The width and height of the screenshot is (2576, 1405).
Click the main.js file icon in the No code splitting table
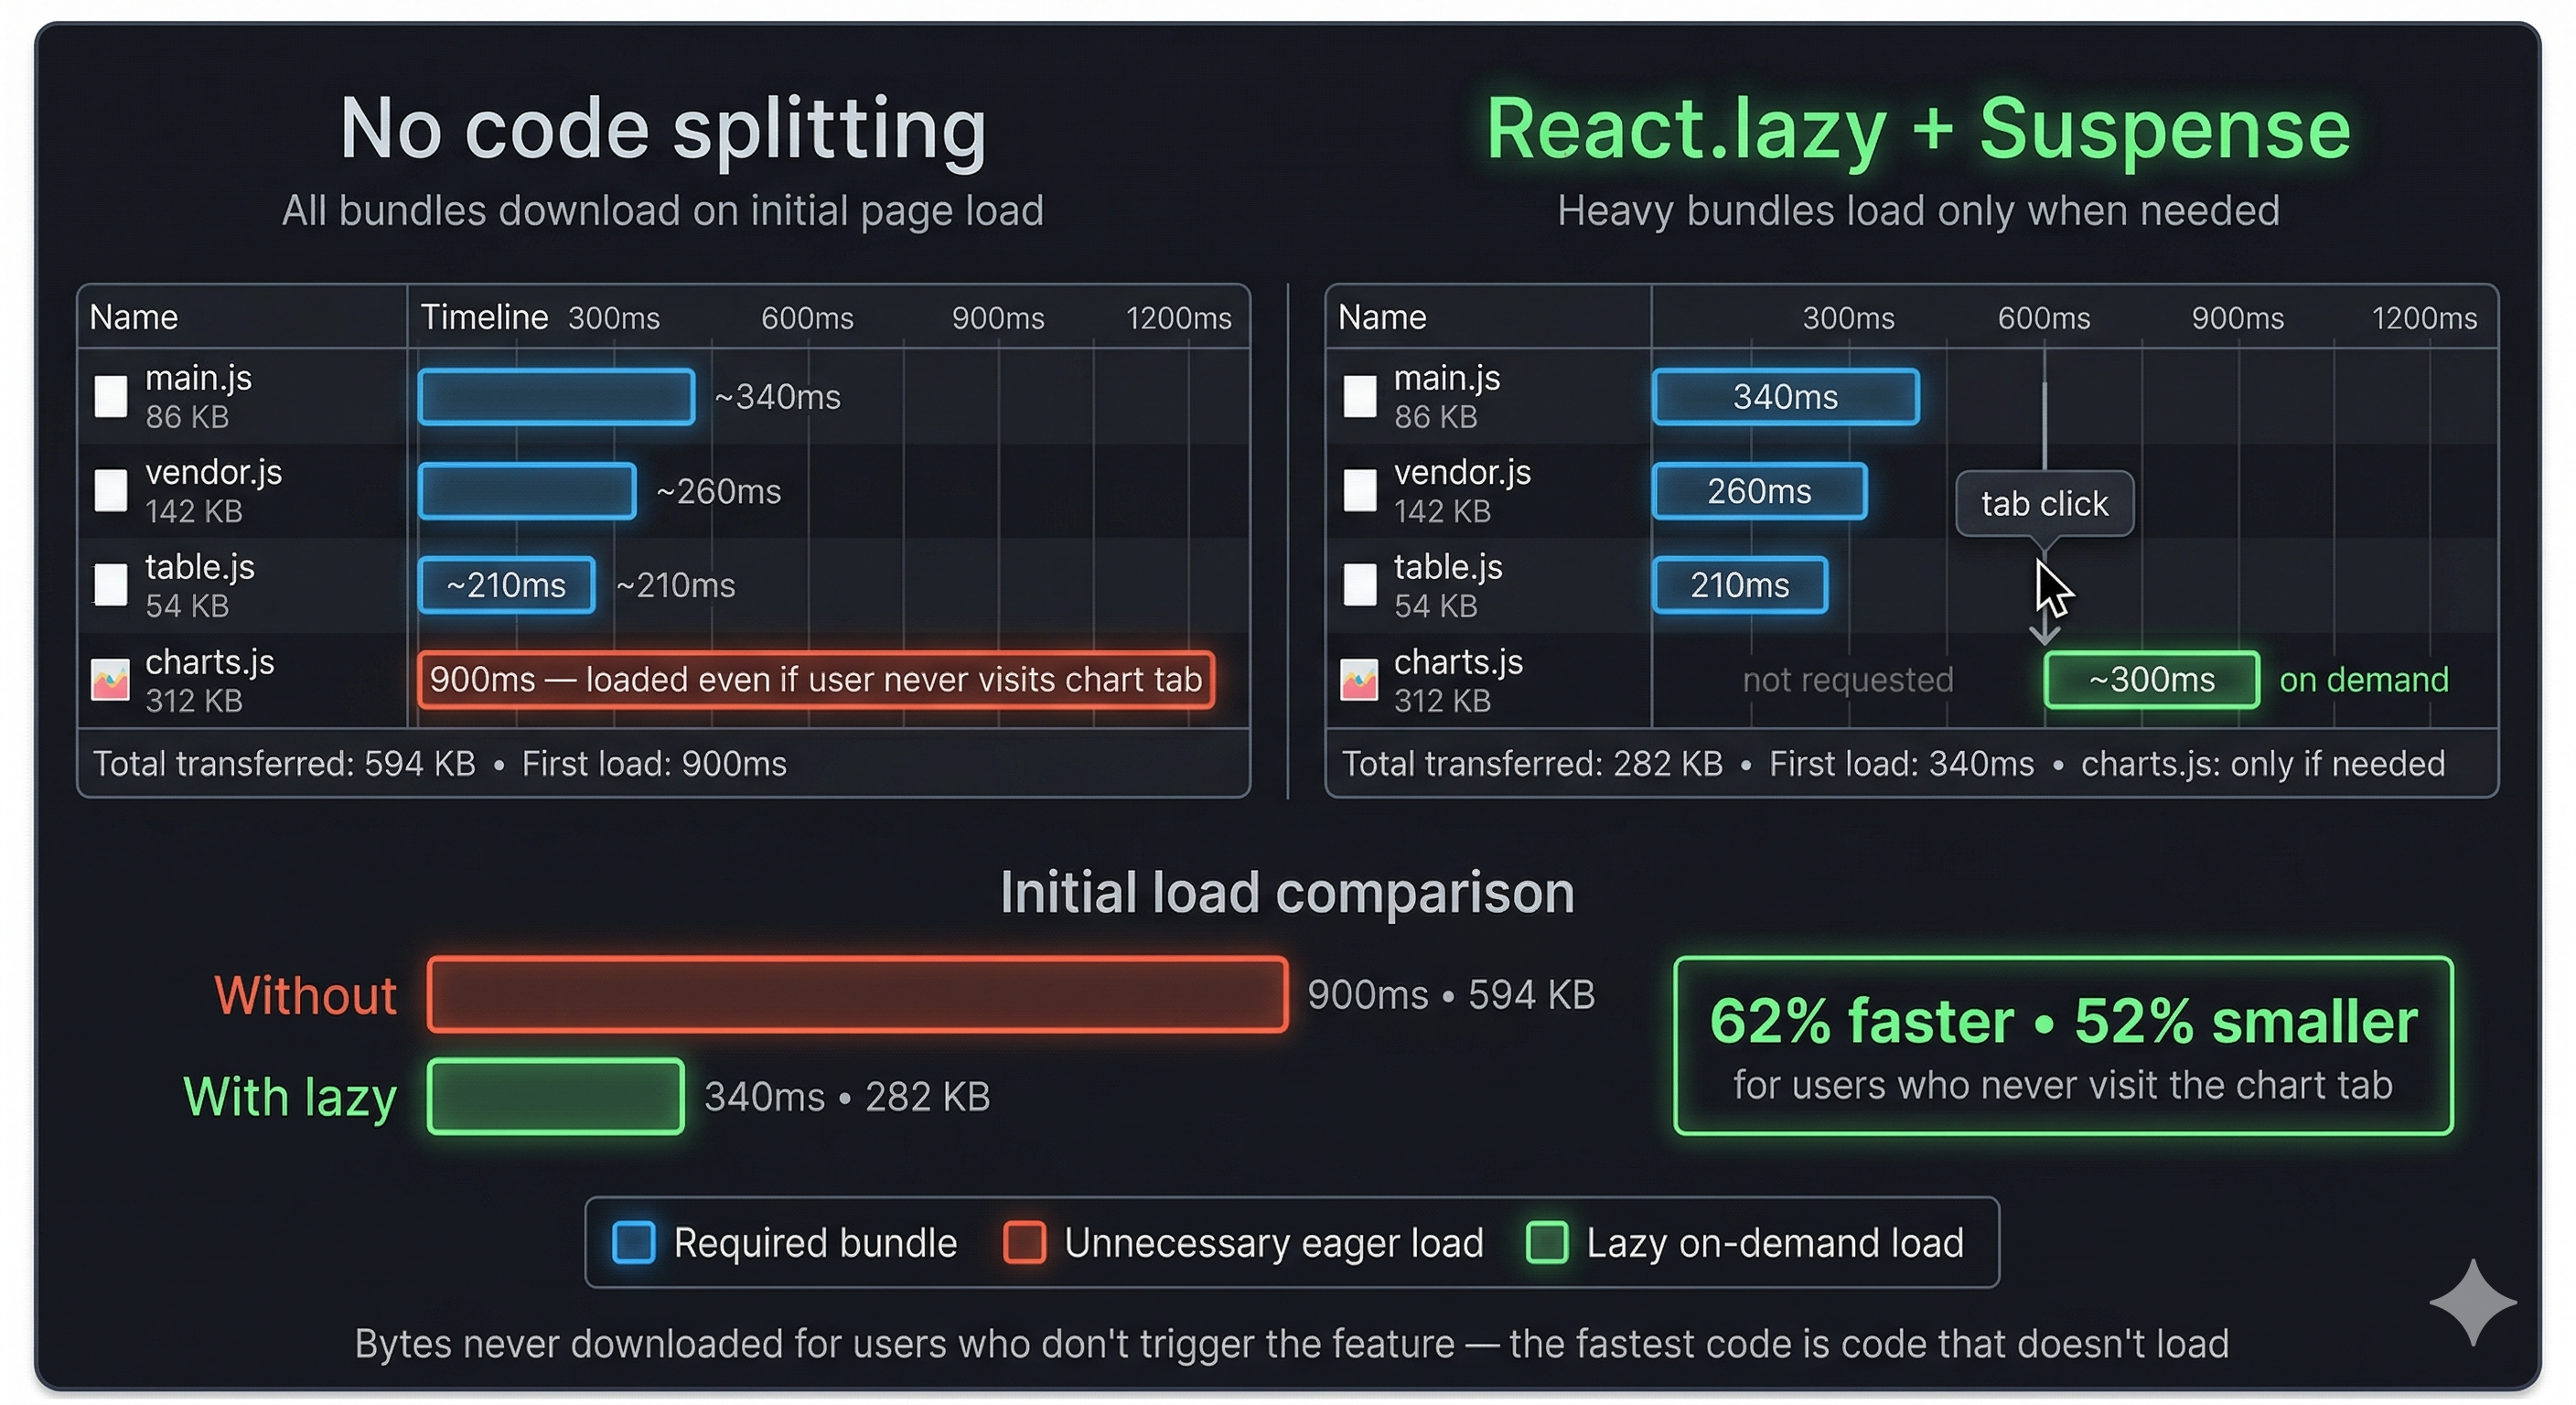click(111, 396)
